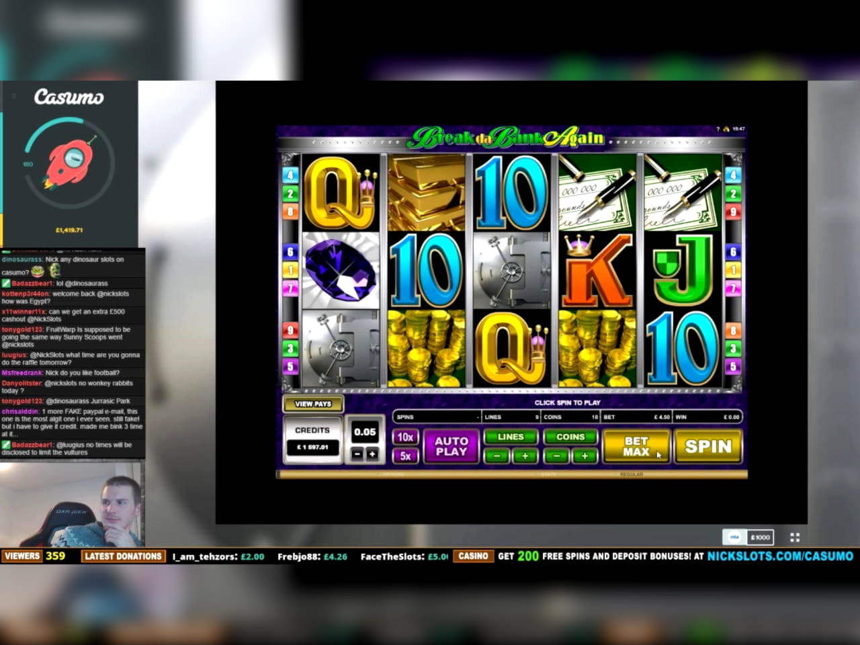Click the bank home icon beside the clock
The image size is (860, 645).
726,129
